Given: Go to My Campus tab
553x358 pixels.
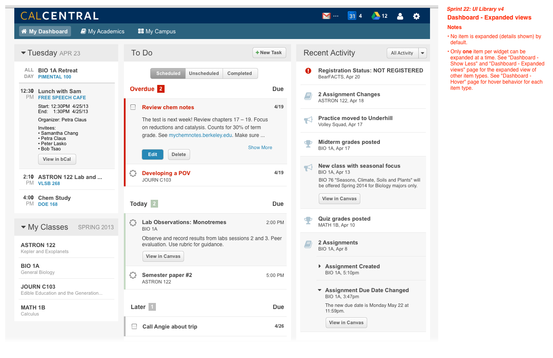Looking at the screenshot, I should click(157, 31).
